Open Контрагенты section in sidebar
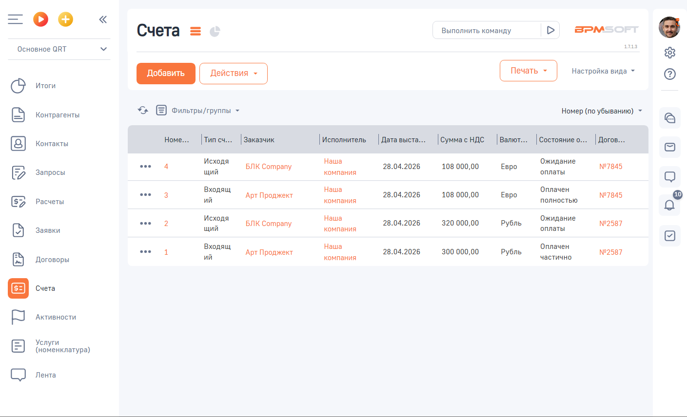The height and width of the screenshot is (417, 687). pyautogui.click(x=57, y=115)
